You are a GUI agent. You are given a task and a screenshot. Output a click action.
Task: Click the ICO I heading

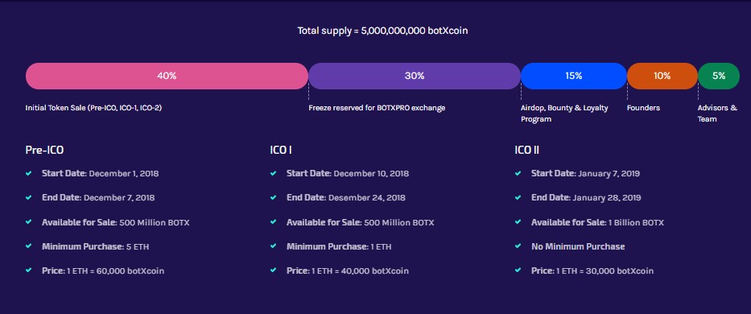281,150
